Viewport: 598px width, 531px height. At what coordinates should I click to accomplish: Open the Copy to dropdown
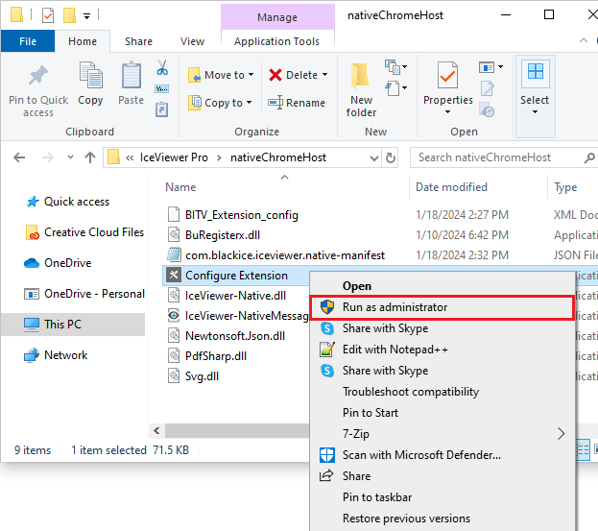click(221, 103)
